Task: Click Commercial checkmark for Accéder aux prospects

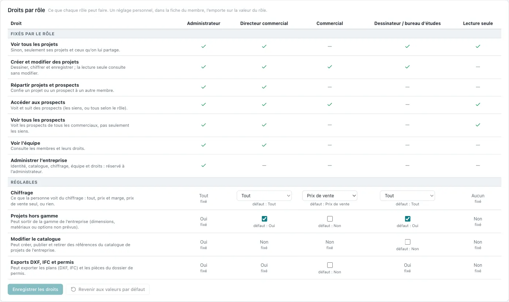Action: click(330, 104)
